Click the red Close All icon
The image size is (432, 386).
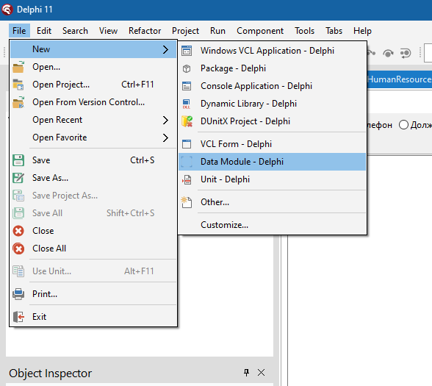click(x=18, y=249)
